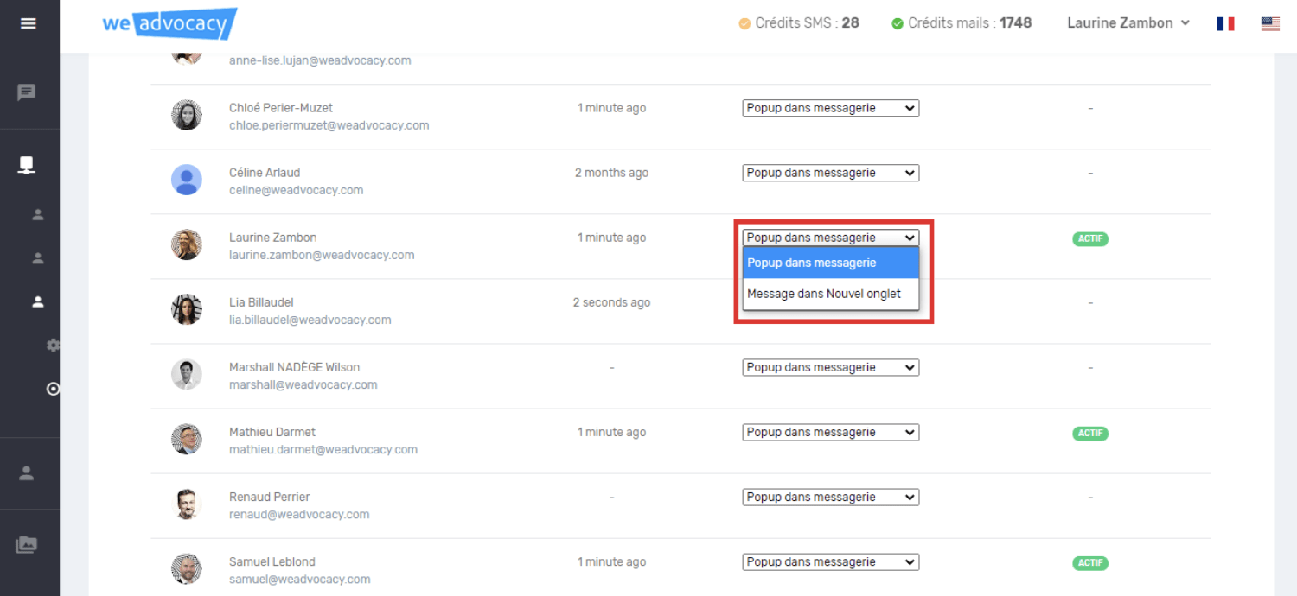Viewport: 1297px width, 596px height.
Task: Click '2 seconds ago' in Lia Billaudel's row
Action: tap(611, 302)
